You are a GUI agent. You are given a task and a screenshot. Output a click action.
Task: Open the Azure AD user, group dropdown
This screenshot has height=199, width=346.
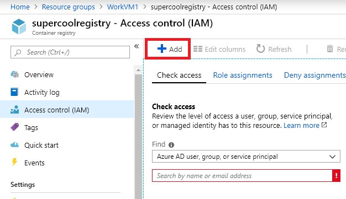[x=246, y=157]
